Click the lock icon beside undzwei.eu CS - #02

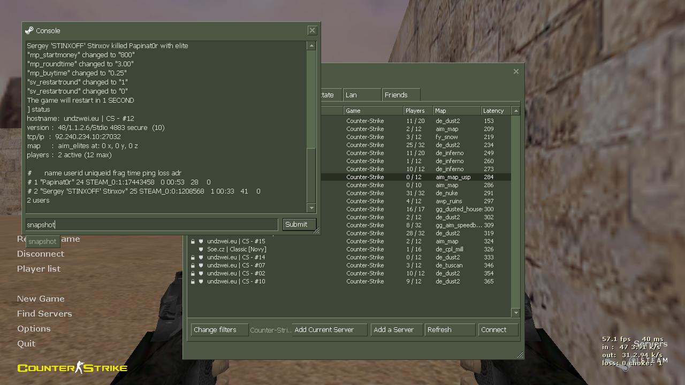(x=193, y=273)
